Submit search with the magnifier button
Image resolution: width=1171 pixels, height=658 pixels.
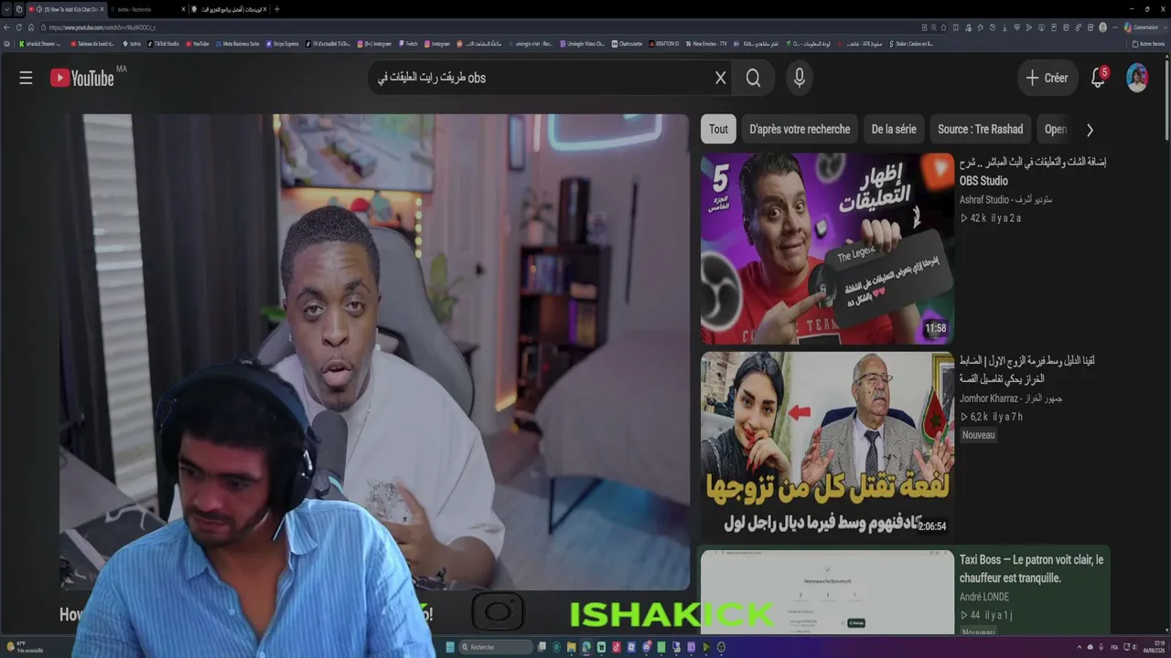753,78
